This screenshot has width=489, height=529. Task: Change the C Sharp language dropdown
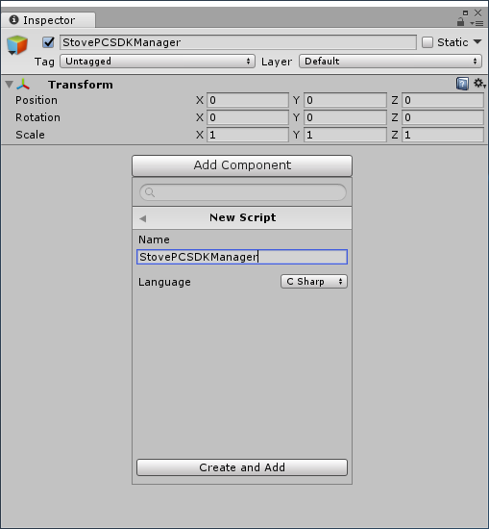coord(314,282)
